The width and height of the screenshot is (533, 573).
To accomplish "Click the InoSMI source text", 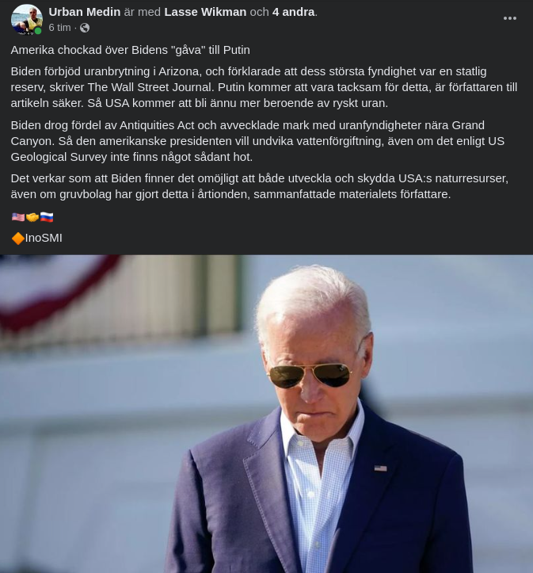I will 44,239.
